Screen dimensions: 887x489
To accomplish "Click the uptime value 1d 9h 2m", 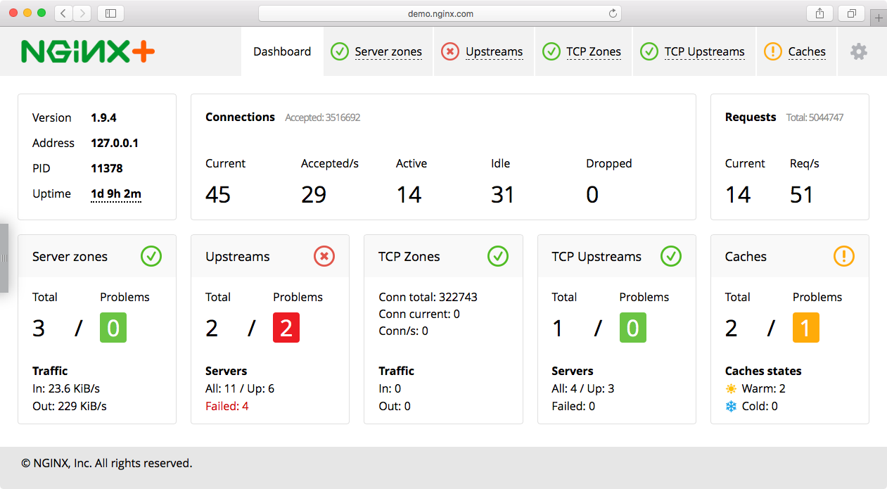I will [x=116, y=194].
